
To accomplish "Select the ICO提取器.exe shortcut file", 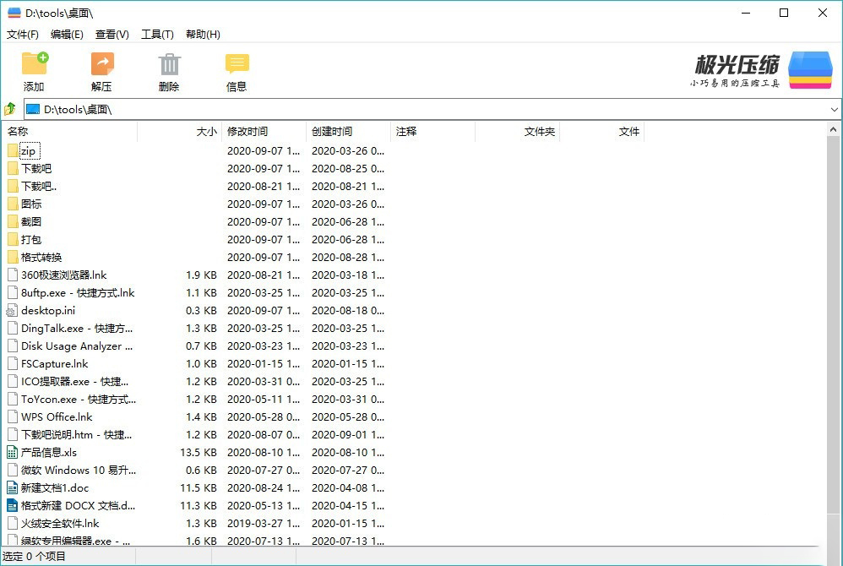I will [74, 382].
